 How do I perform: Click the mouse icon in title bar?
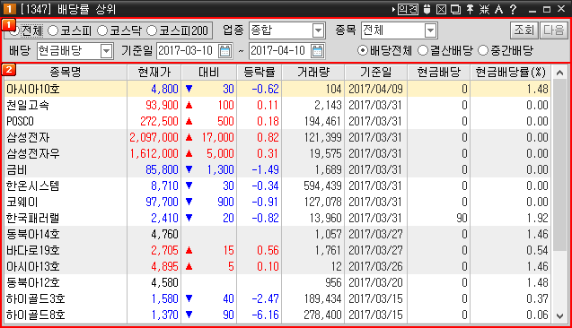[x=427, y=9]
